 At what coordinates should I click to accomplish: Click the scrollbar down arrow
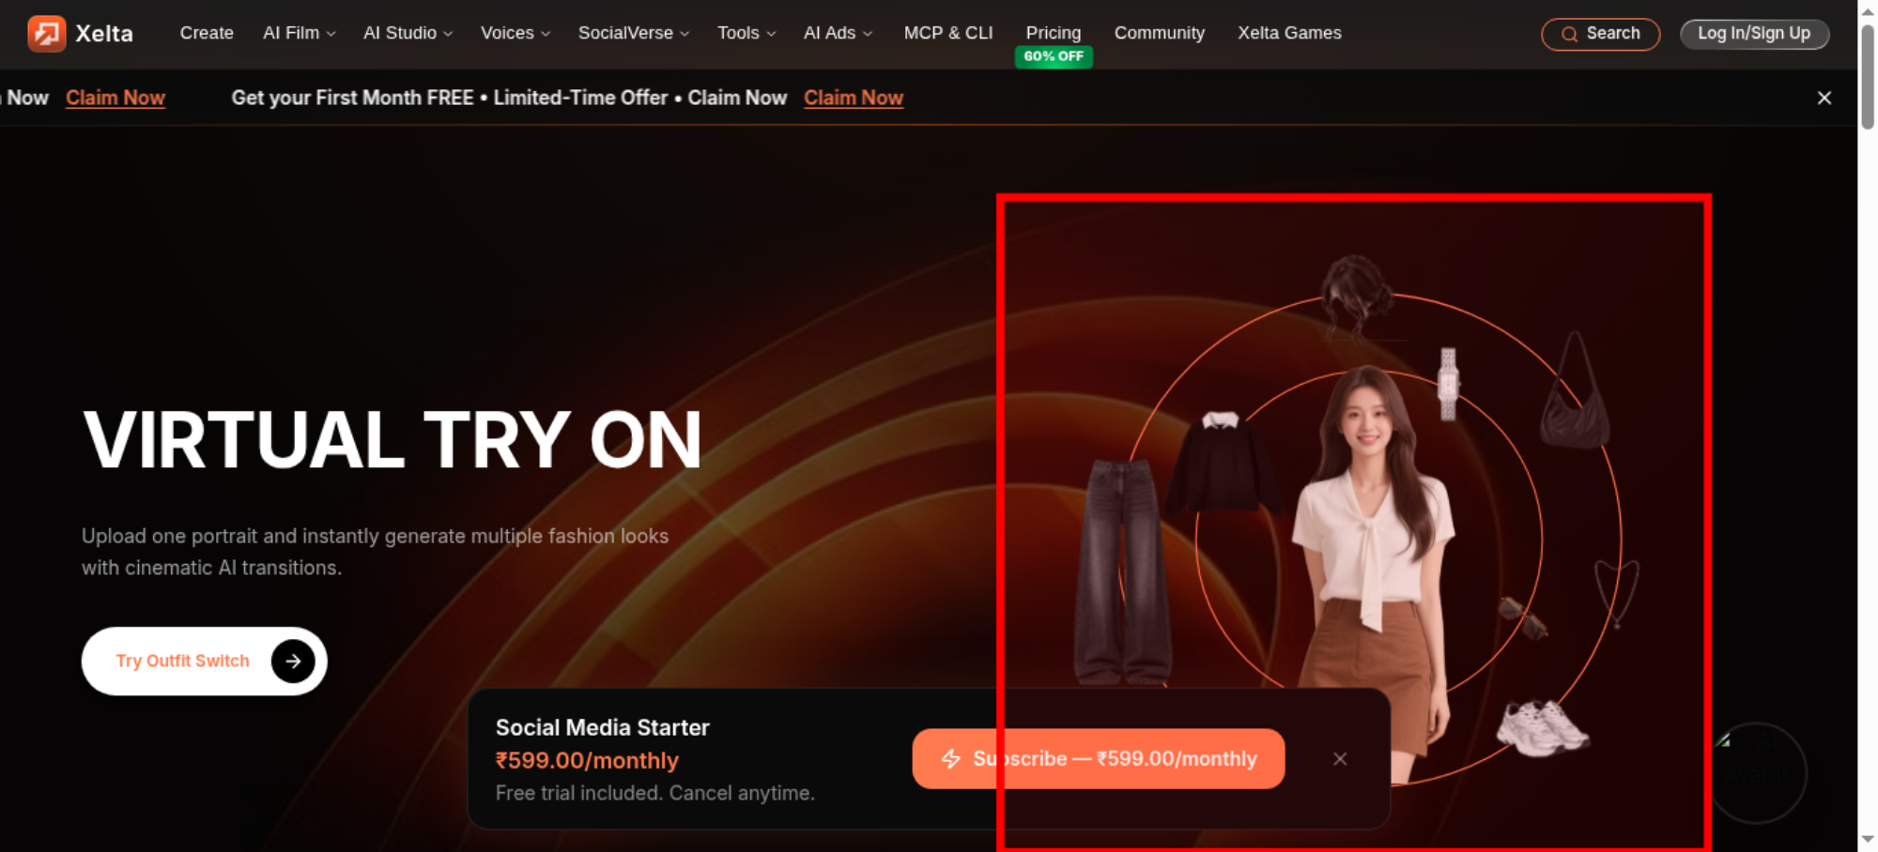[x=1868, y=840]
